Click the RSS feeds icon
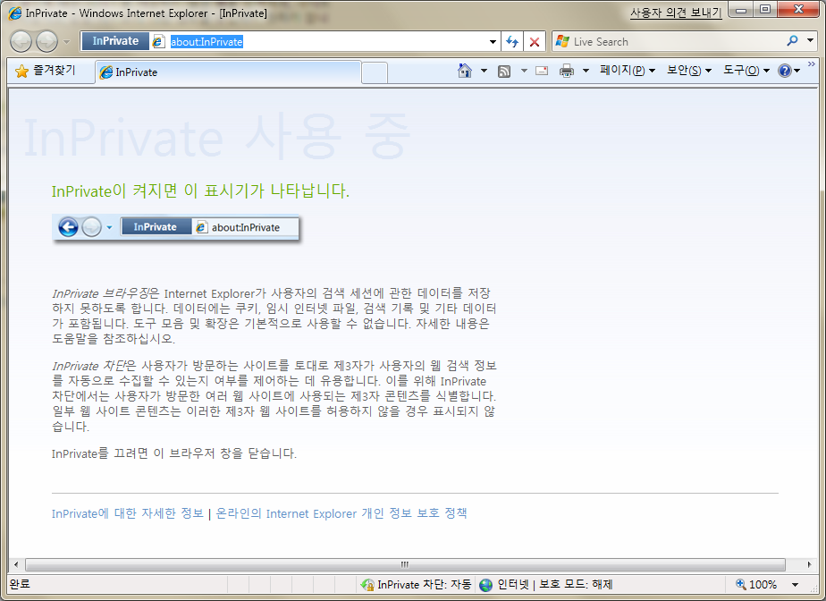Screen dimensions: 826x601 [504, 71]
